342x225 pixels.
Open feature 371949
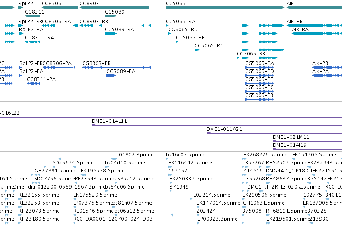pos(179,187)
